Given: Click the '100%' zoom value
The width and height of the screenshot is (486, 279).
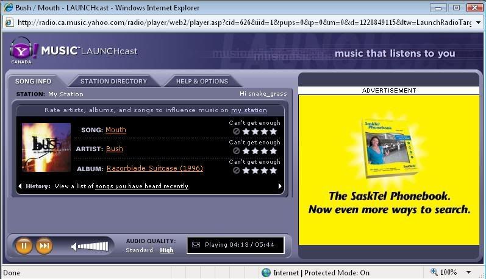Looking at the screenshot, I should 448,272.
